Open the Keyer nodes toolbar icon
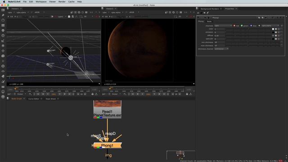The width and height of the screenshot is (288, 162). [3, 41]
